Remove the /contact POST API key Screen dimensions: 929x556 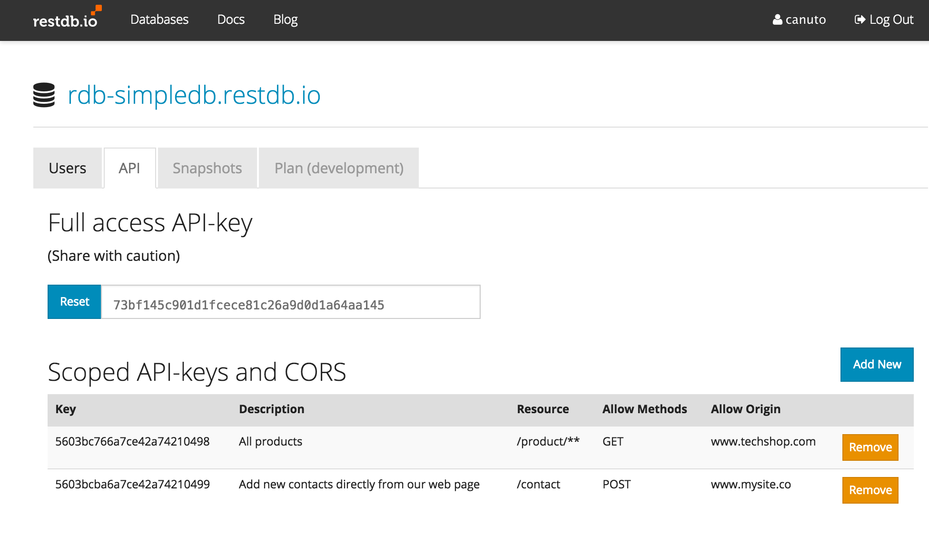point(870,490)
